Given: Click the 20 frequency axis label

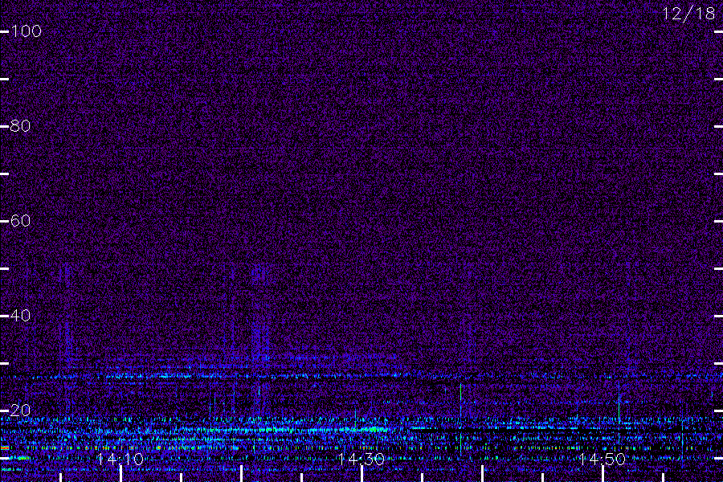Looking at the screenshot, I should coord(20,410).
